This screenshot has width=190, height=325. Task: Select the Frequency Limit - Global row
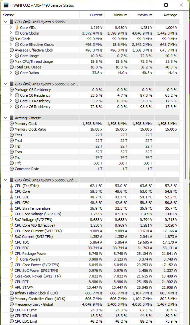click(91, 304)
